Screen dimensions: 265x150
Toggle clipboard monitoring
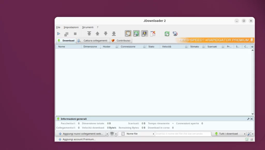coord(128,33)
